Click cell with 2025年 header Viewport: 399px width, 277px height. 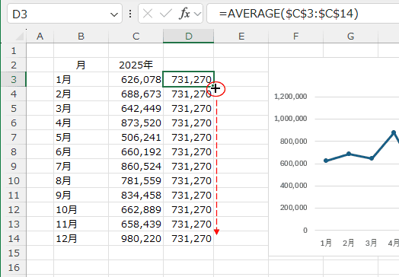pos(136,65)
